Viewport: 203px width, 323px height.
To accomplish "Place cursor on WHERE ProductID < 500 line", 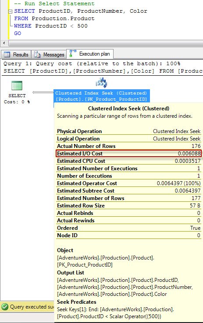I will pyautogui.click(x=51, y=26).
